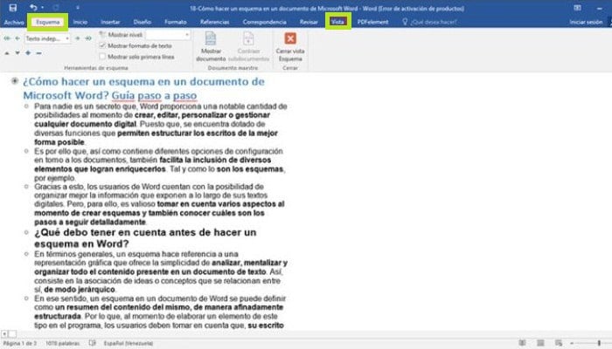Move the selected item up
The width and height of the screenshot is (612, 349).
pyautogui.click(x=7, y=53)
